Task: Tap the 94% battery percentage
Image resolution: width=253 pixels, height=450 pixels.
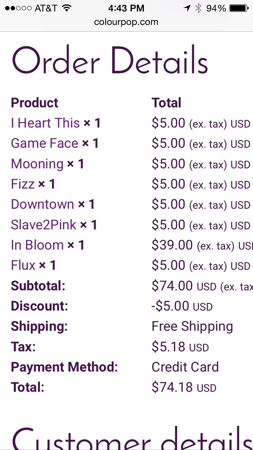Action: (216, 8)
